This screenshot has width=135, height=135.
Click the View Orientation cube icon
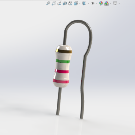pos(76,3)
